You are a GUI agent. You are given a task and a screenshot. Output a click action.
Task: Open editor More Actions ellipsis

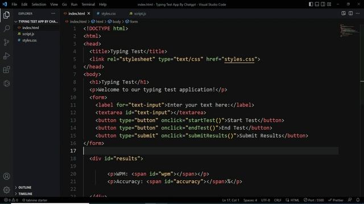coord(358,14)
